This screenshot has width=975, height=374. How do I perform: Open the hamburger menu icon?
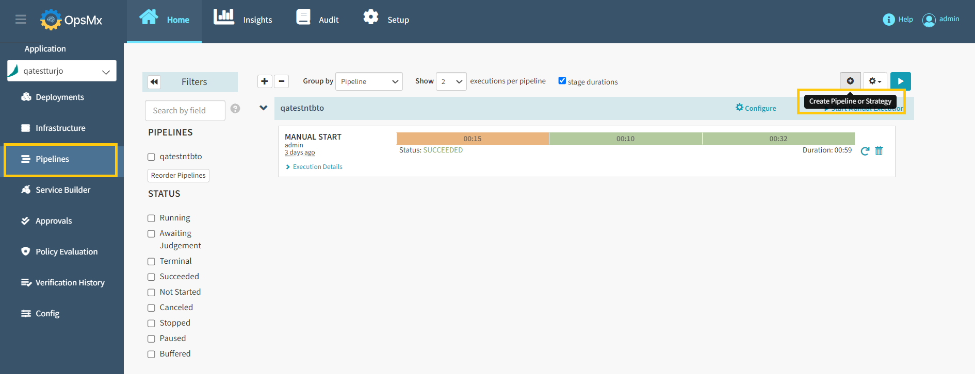click(x=21, y=20)
